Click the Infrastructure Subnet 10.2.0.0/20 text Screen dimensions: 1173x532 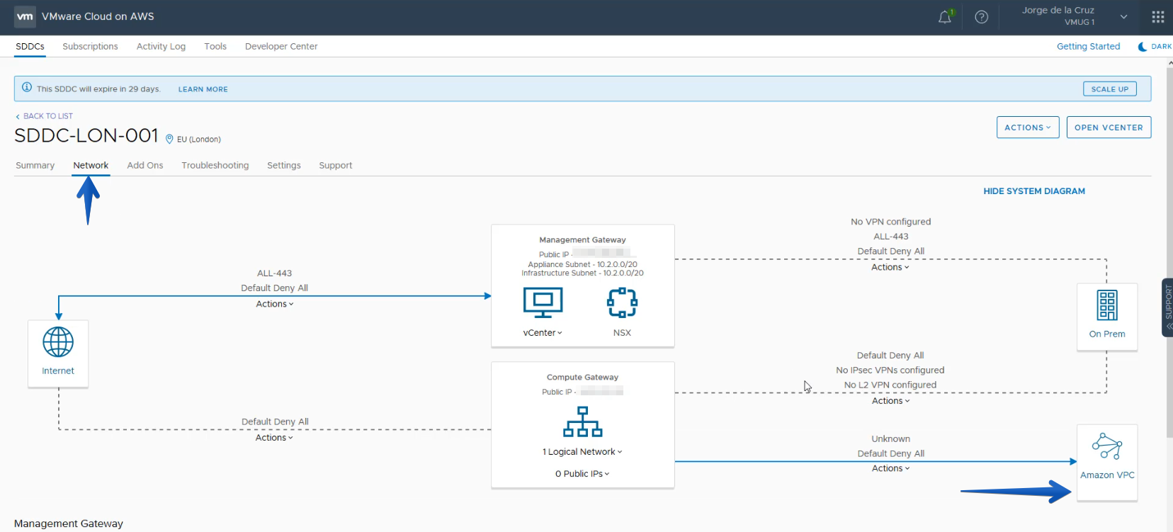(x=582, y=273)
